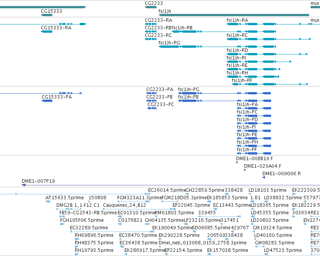Select the CG2233-PB protein label
This screenshot has height=256, width=320.
(159, 97)
